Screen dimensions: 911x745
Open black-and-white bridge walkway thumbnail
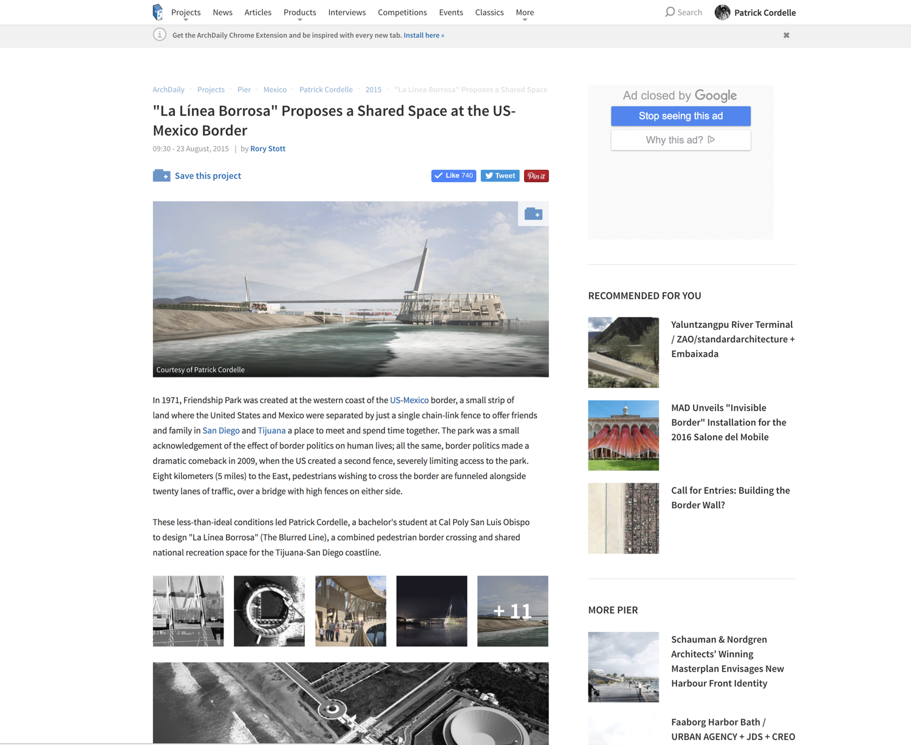pyautogui.click(x=188, y=611)
